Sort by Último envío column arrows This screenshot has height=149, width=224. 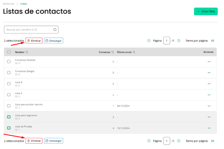click(134, 52)
